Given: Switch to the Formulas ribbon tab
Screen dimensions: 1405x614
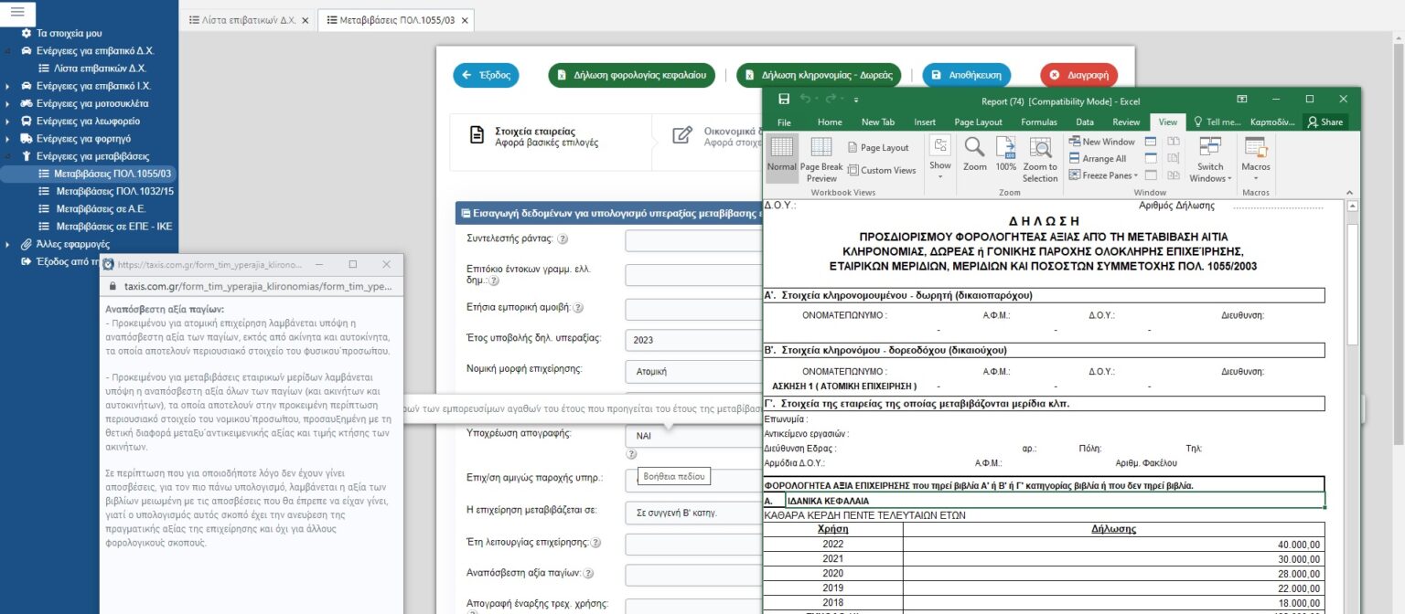Looking at the screenshot, I should coord(1038,122).
